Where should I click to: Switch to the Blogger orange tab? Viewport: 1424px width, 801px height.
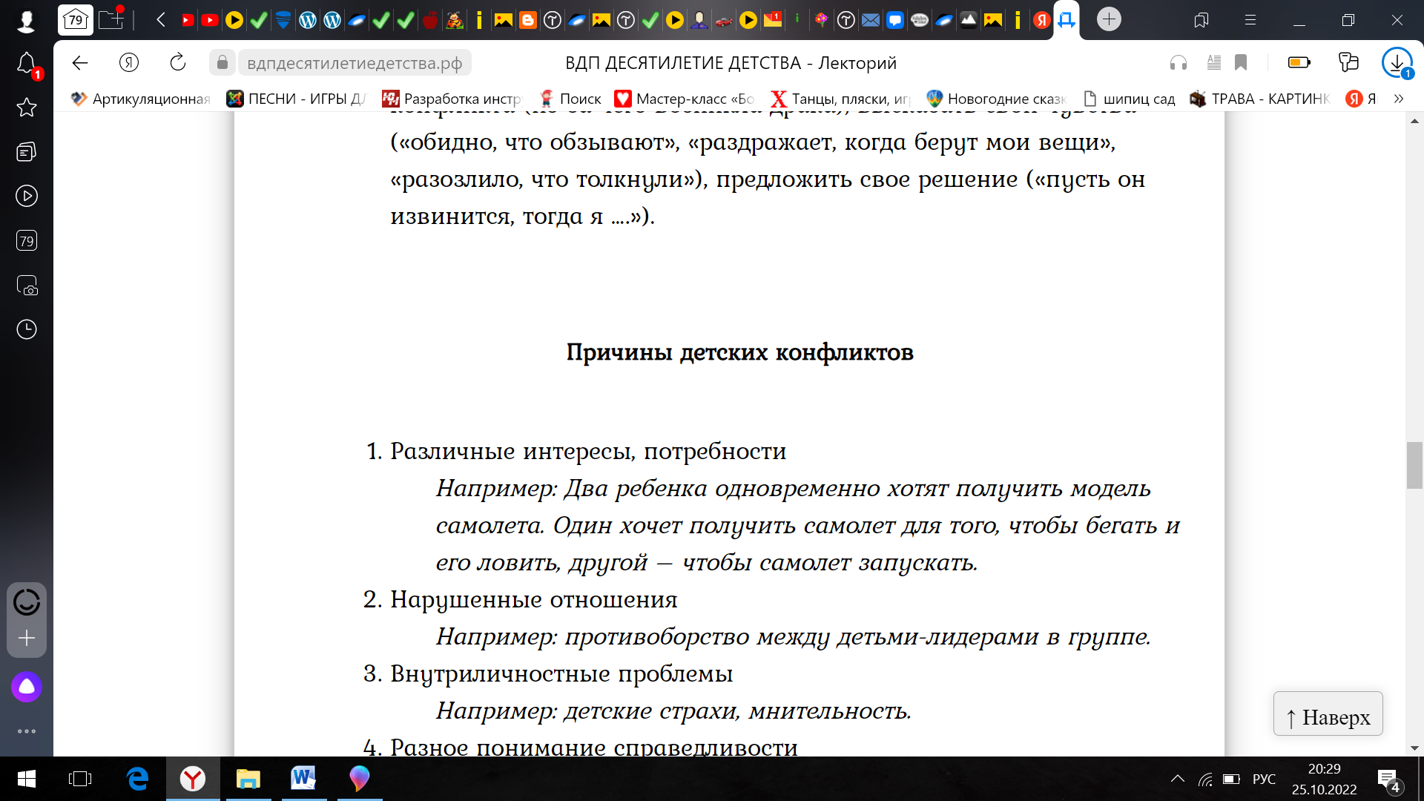pos(528,20)
